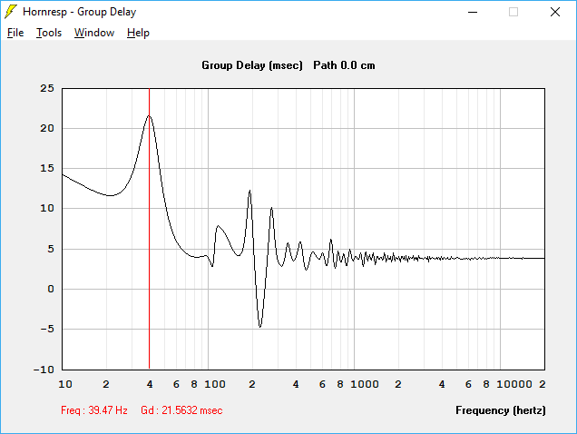Click the 0 y-axis label

[51, 290]
